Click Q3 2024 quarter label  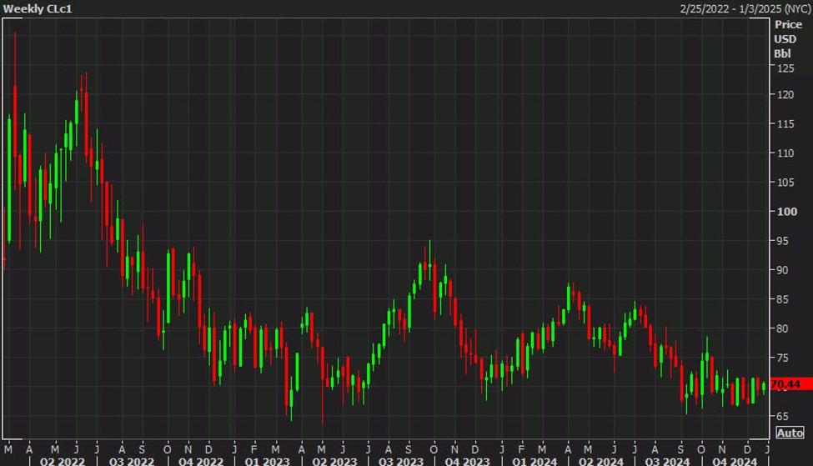point(665,460)
